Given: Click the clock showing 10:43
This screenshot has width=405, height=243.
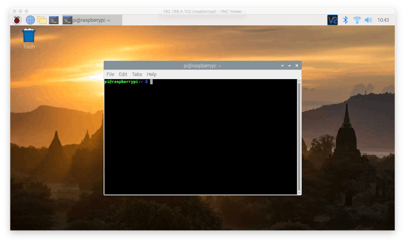Looking at the screenshot, I should (x=383, y=20).
